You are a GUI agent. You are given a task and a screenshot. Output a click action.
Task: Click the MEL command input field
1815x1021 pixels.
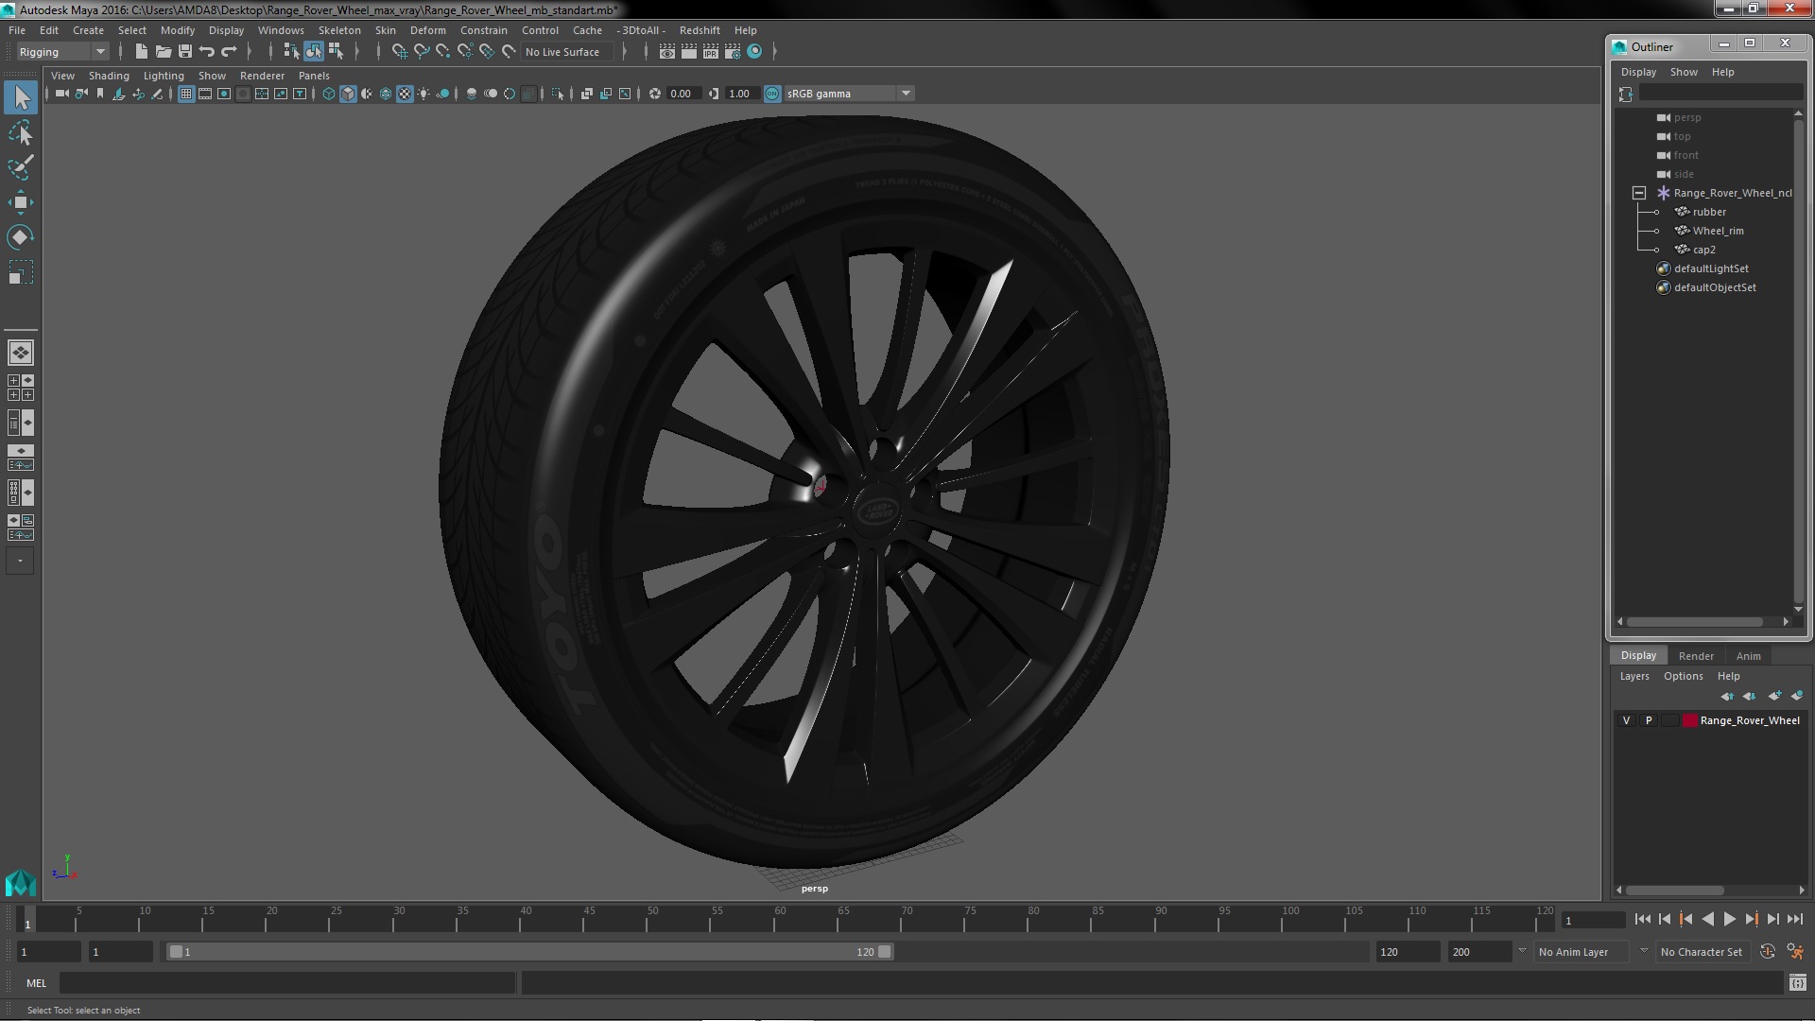pos(287,983)
